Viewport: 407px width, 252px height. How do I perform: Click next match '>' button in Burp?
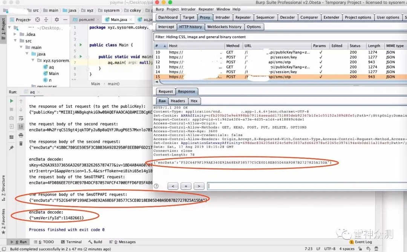pos(199,186)
